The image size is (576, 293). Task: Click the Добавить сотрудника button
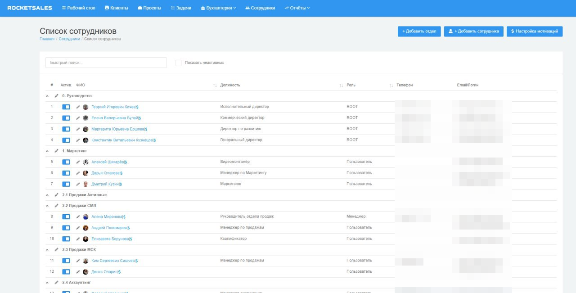pyautogui.click(x=473, y=31)
